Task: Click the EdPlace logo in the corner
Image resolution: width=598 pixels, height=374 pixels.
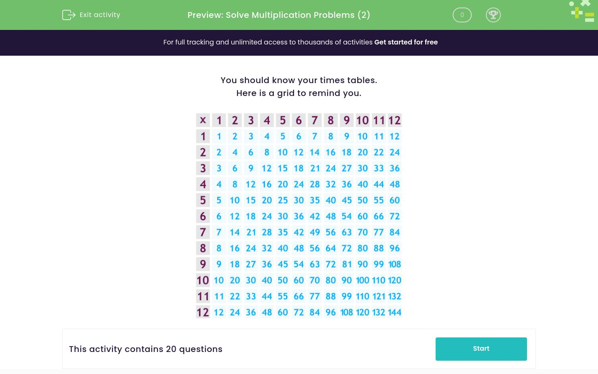Action: click(581, 11)
